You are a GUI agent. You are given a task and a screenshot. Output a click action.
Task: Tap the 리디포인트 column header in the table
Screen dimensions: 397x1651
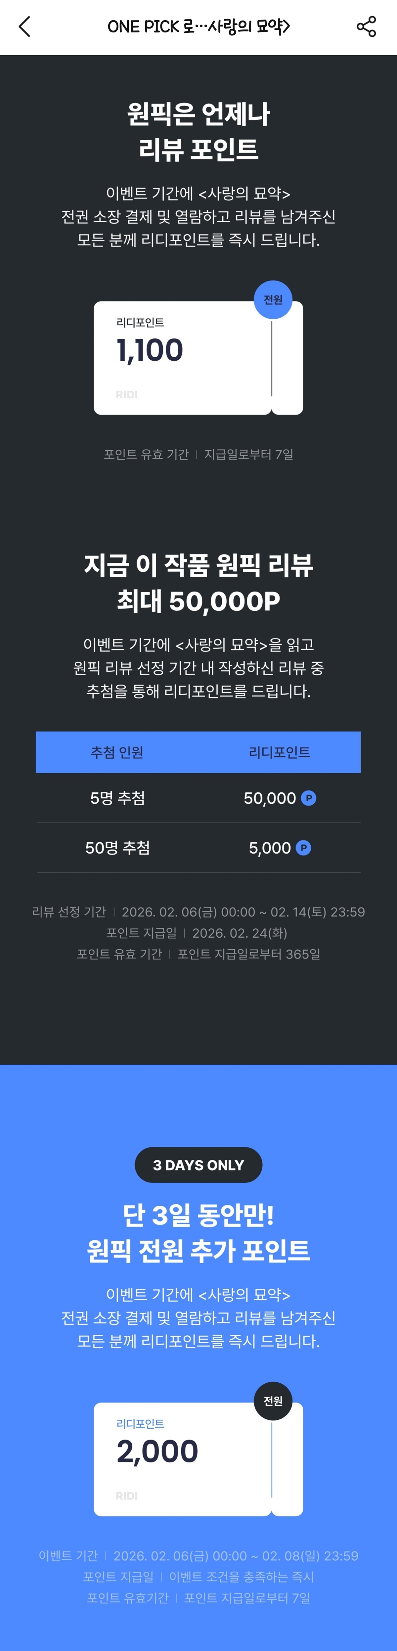tap(279, 752)
